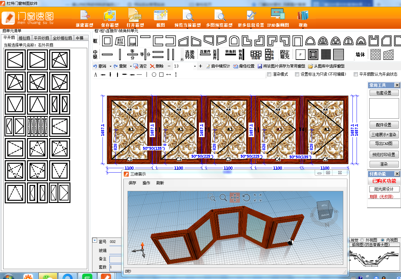
Task: Switch to the 平开扇 tab
Action: click(9, 38)
